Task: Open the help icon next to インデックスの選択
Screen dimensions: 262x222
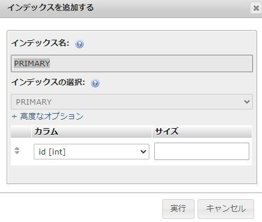Action: tap(95, 83)
